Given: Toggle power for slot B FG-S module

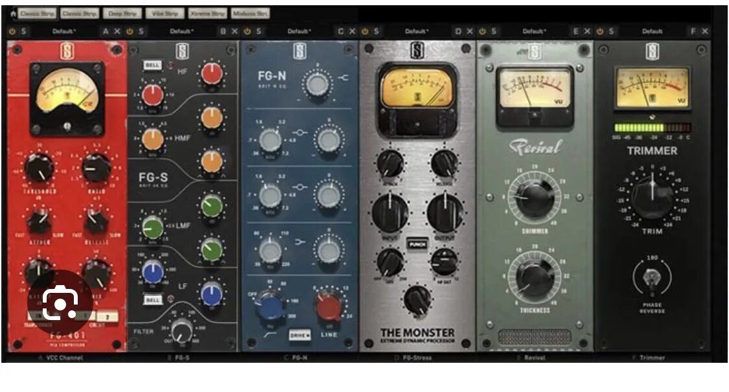Looking at the screenshot, I should (x=130, y=32).
